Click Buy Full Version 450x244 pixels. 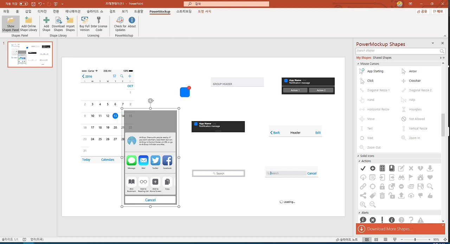point(85,24)
